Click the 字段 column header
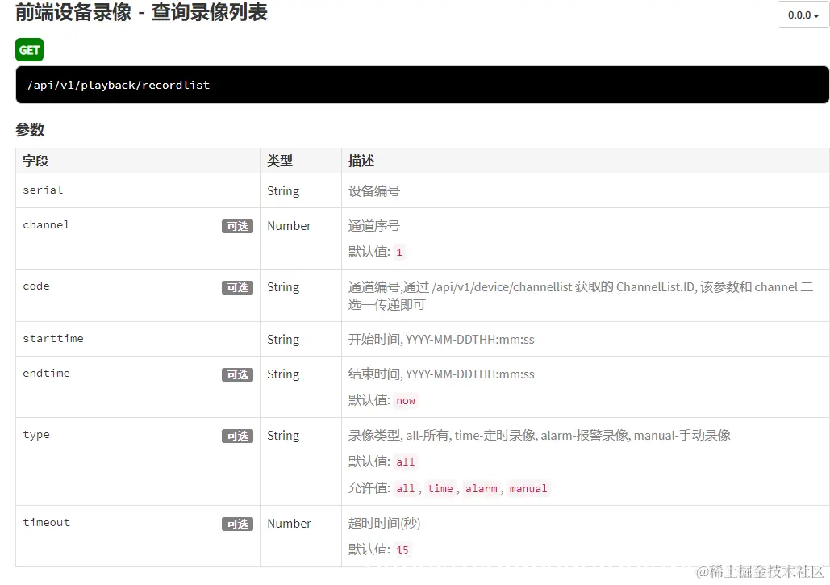The height and width of the screenshot is (585, 830). [x=35, y=161]
